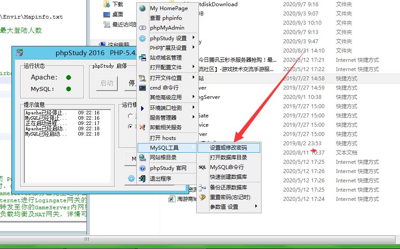Click the 2020/8/31 14:10 date cell
Viewport: 400px width, 249px height.
pyautogui.click(x=303, y=51)
